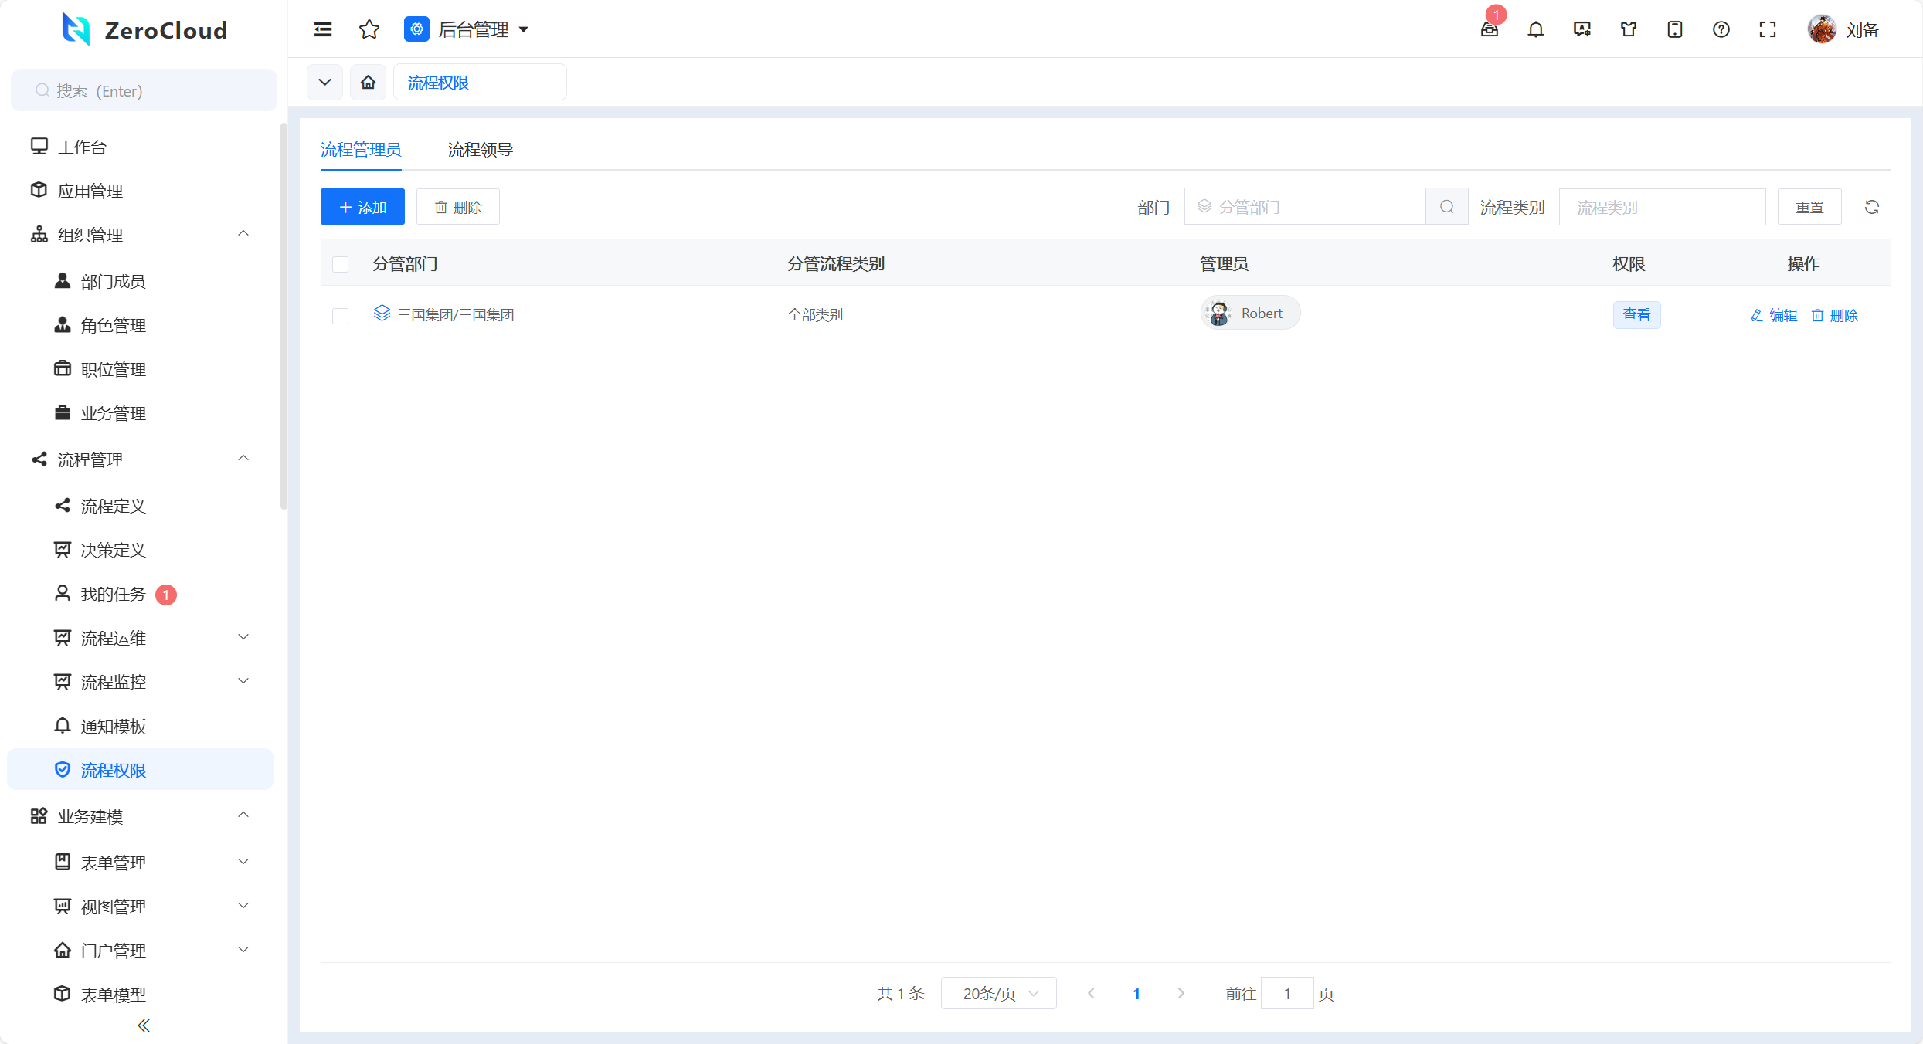Go to home tab icon
This screenshot has height=1044, width=1923.
(369, 82)
